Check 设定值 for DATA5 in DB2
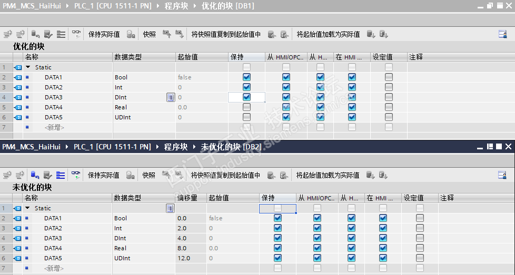The image size is (515, 275). pos(420,258)
